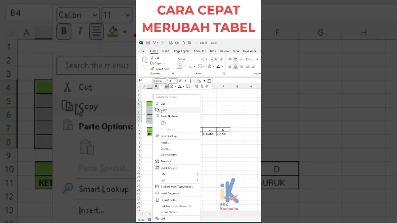This screenshot has height=223, width=397.
Task: Create a new workbook via the blank page icon
Action: [x=183, y=43]
